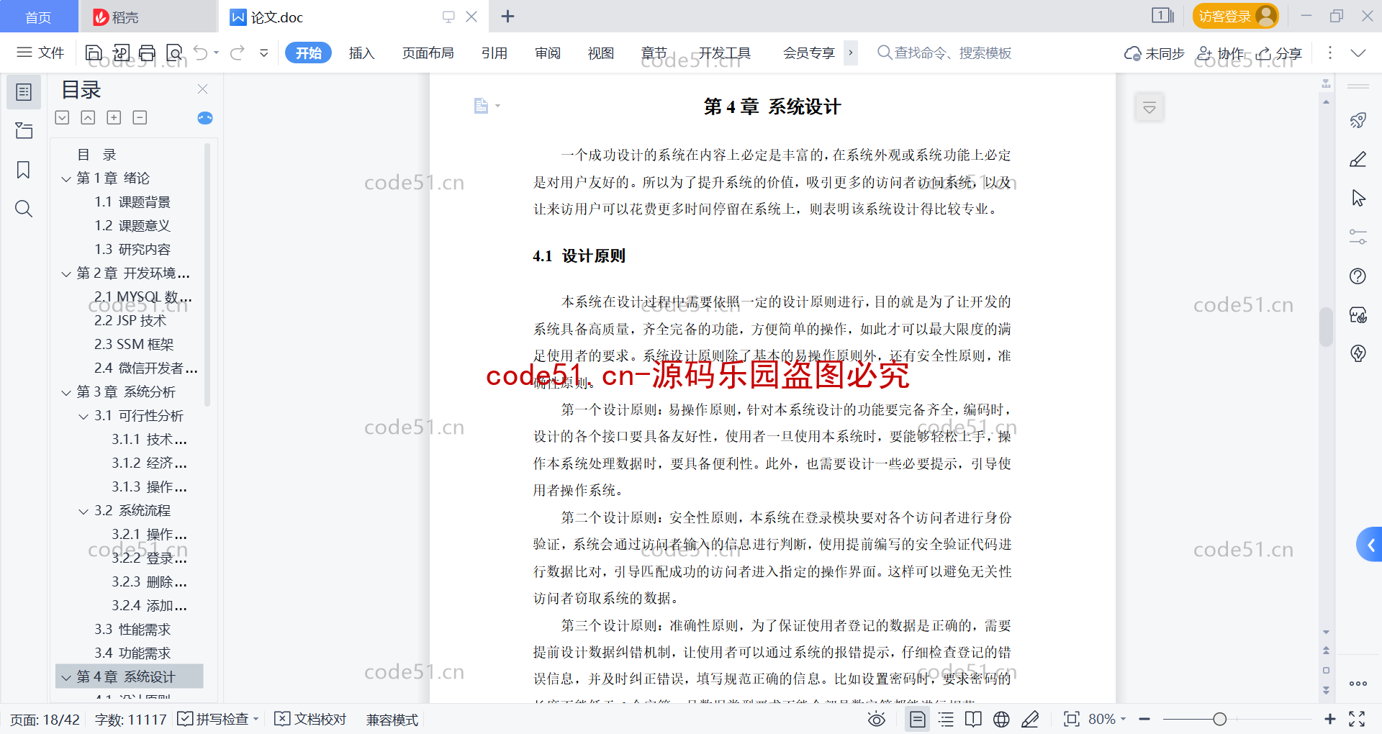
Task: Expand more ribbon tabs arrow after 会员专享
Action: pyautogui.click(x=851, y=53)
